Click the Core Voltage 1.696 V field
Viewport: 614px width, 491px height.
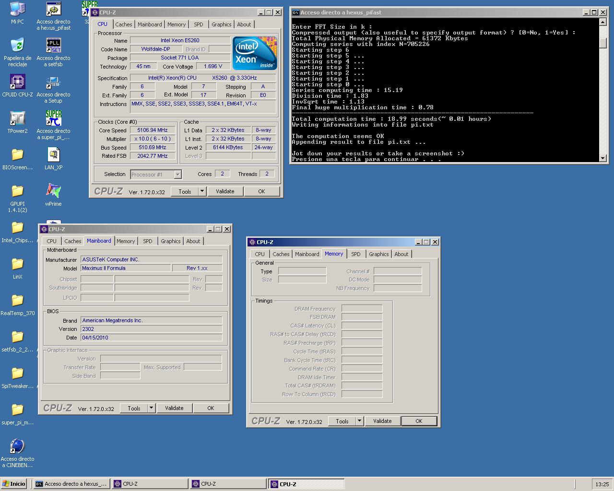click(213, 67)
